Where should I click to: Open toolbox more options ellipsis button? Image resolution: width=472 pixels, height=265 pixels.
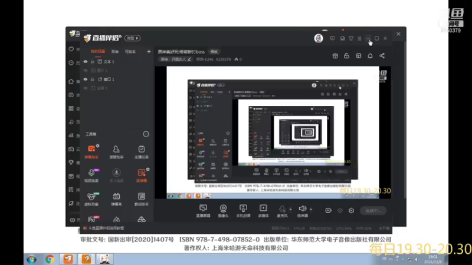coord(146,134)
